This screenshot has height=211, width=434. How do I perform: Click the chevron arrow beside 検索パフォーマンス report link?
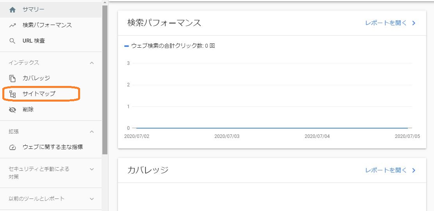[x=414, y=23]
